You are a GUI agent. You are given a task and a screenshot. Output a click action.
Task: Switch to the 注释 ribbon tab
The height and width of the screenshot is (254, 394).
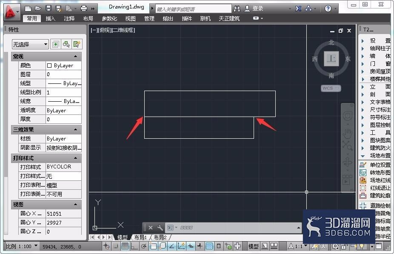click(69, 19)
